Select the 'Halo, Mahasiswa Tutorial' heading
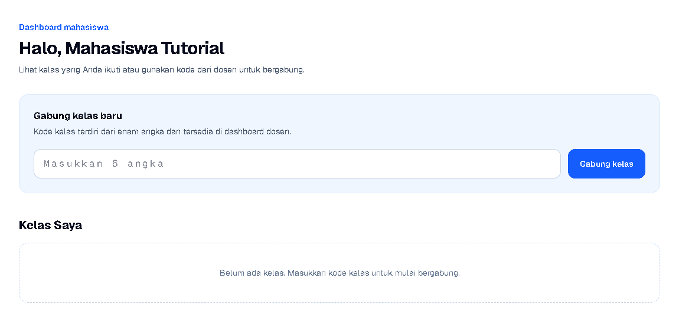This screenshot has height=324, width=679. click(122, 48)
